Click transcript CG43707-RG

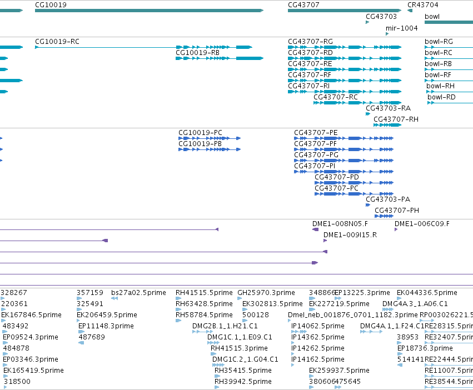click(345, 47)
